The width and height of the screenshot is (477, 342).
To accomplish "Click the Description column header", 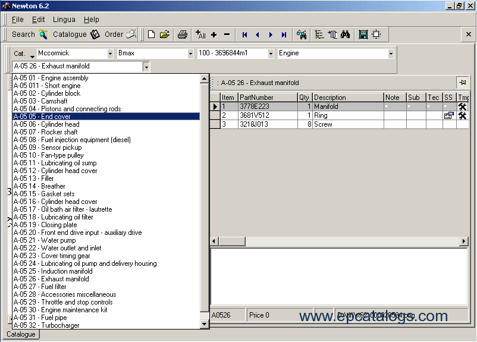I will (x=348, y=98).
